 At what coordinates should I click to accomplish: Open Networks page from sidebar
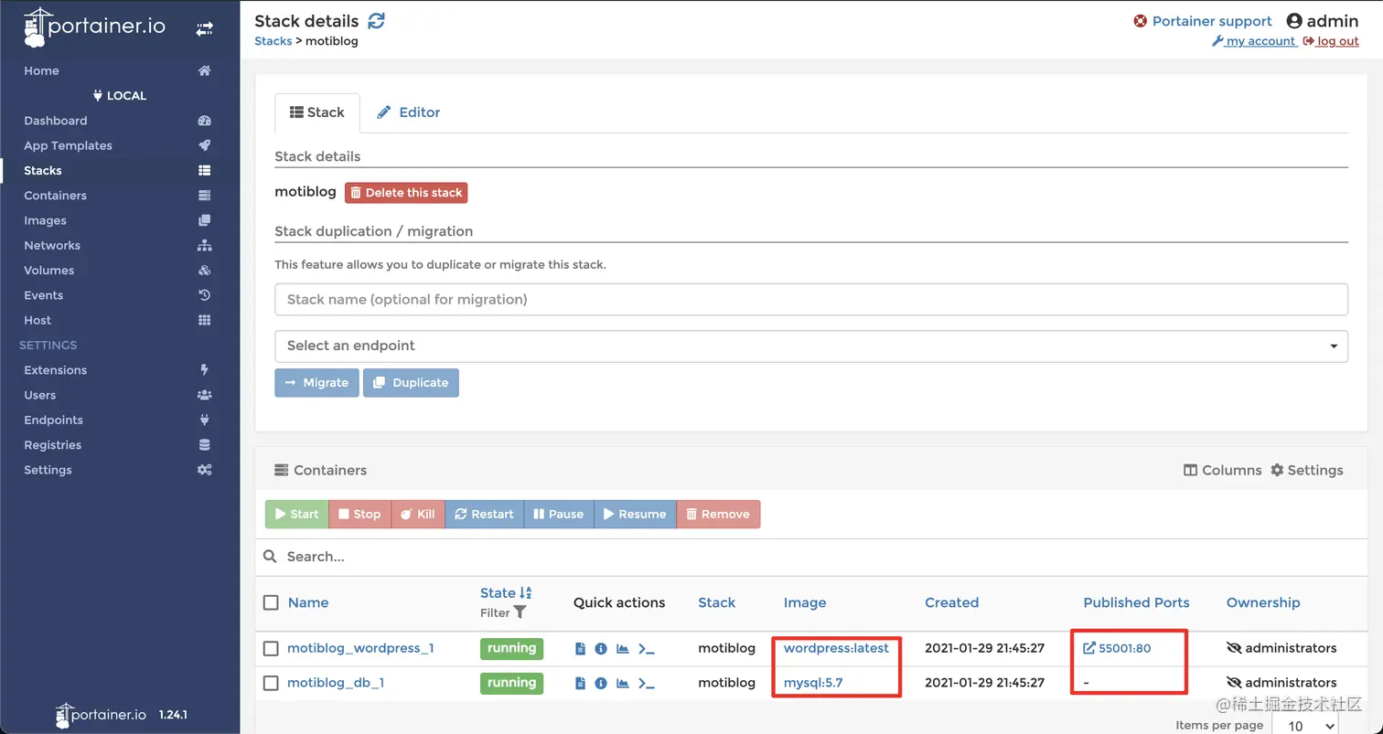(x=52, y=245)
